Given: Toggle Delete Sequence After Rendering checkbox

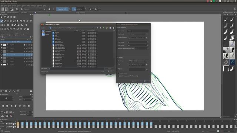Looking at the screenshot, I should click(x=118, y=76).
